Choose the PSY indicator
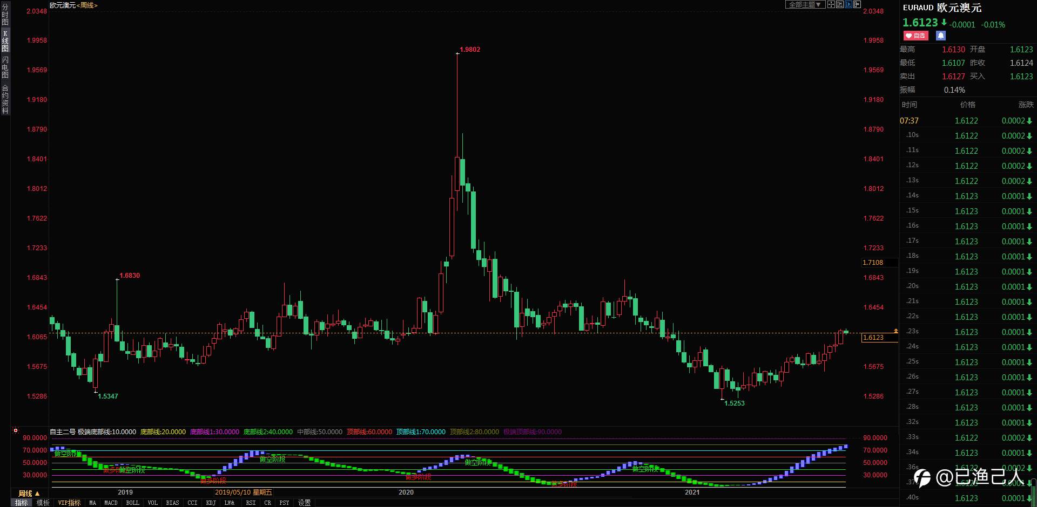This screenshot has width=1037, height=507. 285,503
